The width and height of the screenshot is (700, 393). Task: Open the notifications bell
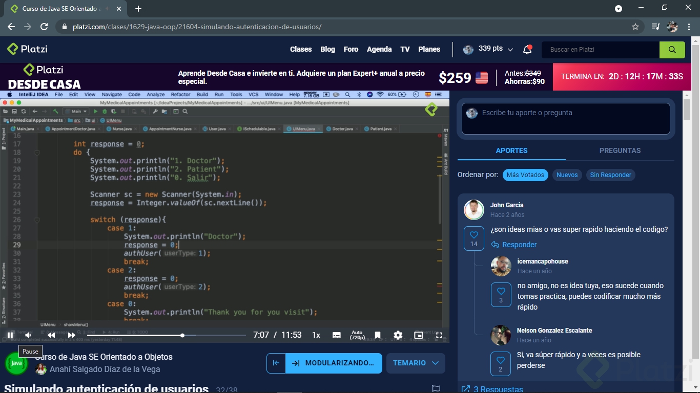[527, 49]
